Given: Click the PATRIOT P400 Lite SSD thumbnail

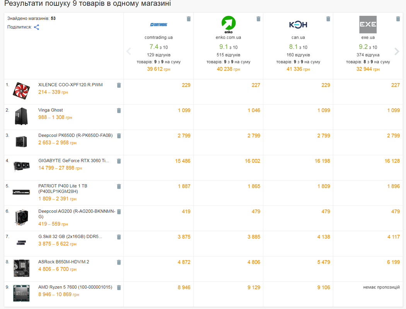Looking at the screenshot, I should 21,192.
